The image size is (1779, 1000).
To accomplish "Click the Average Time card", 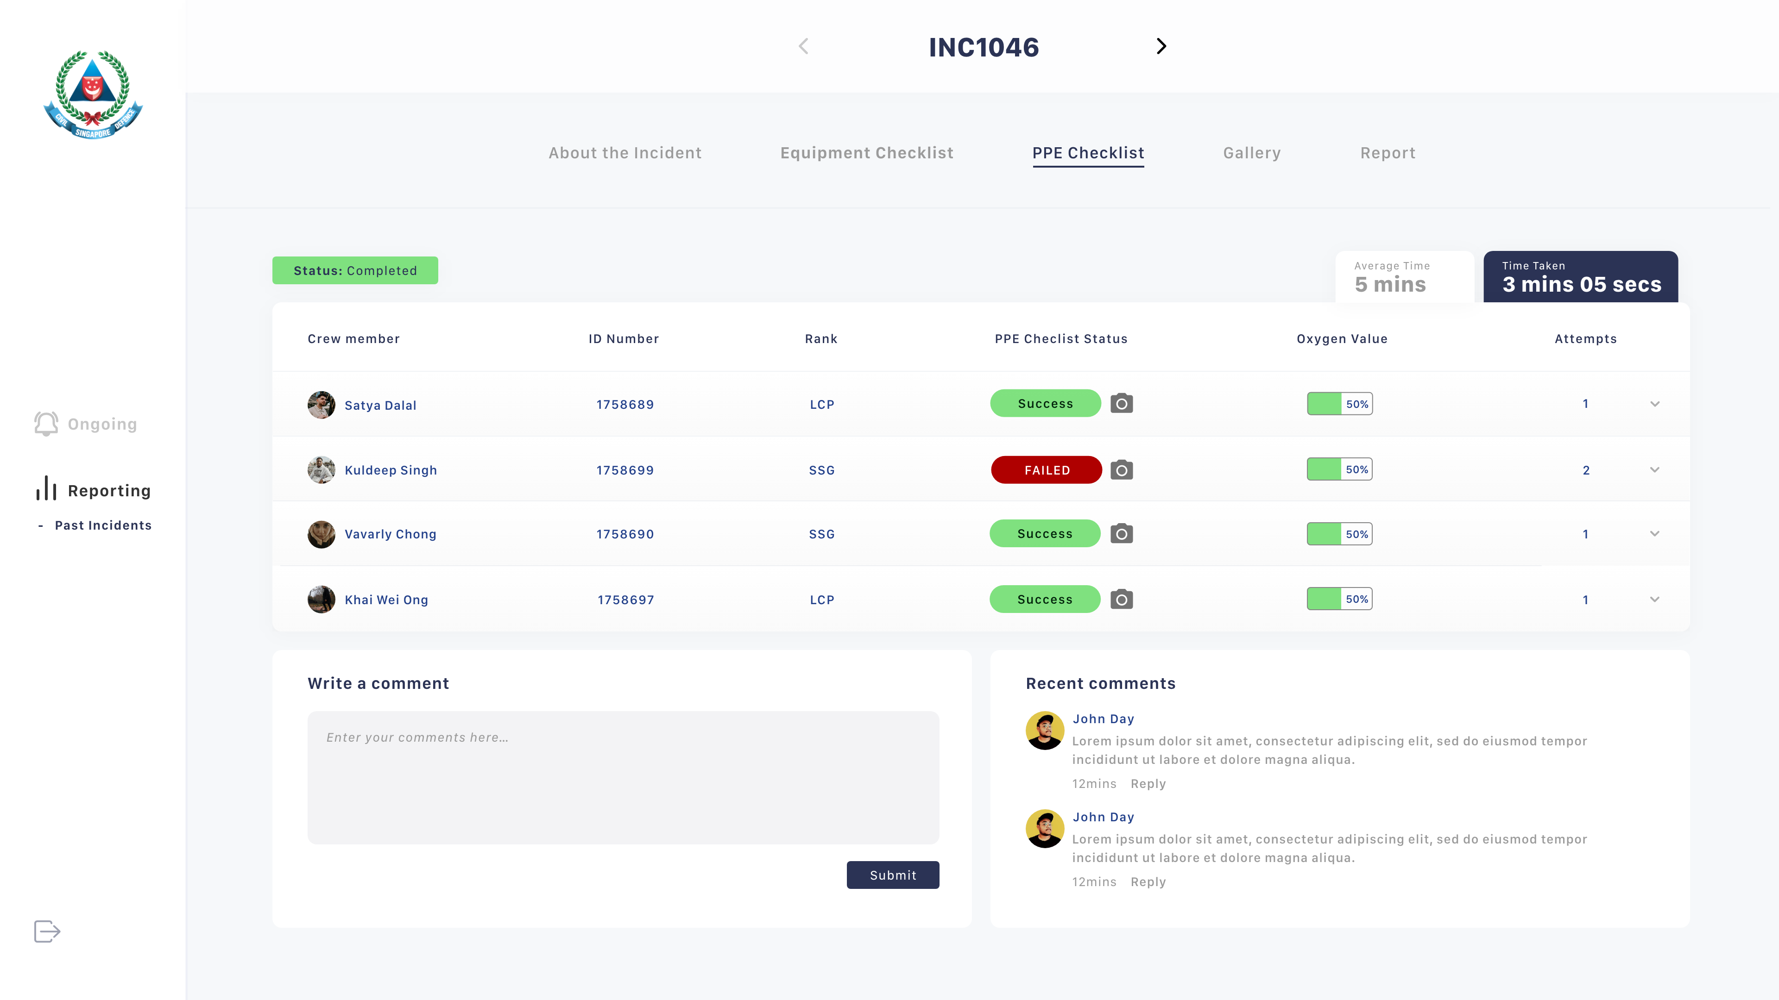I will [x=1404, y=277].
